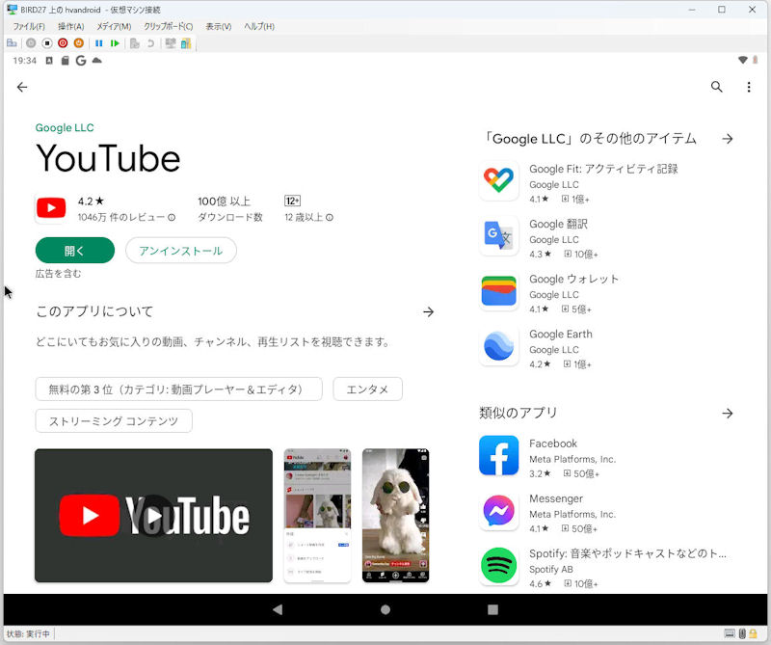
Task: Select the Google 翻訳 title text
Action: (x=558, y=224)
